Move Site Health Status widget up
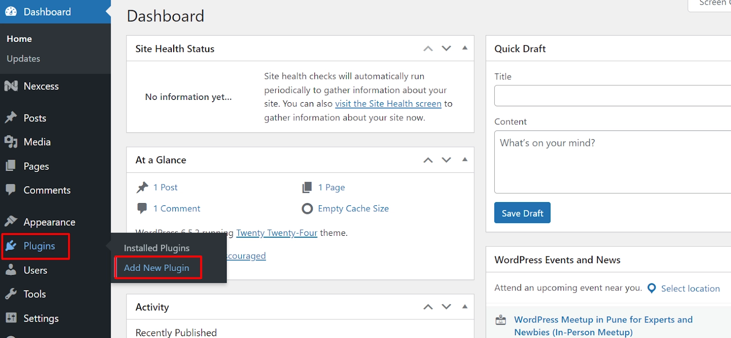The width and height of the screenshot is (731, 338). 428,48
